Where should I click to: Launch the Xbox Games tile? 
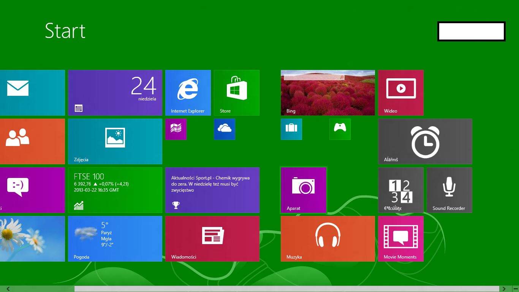click(x=340, y=129)
